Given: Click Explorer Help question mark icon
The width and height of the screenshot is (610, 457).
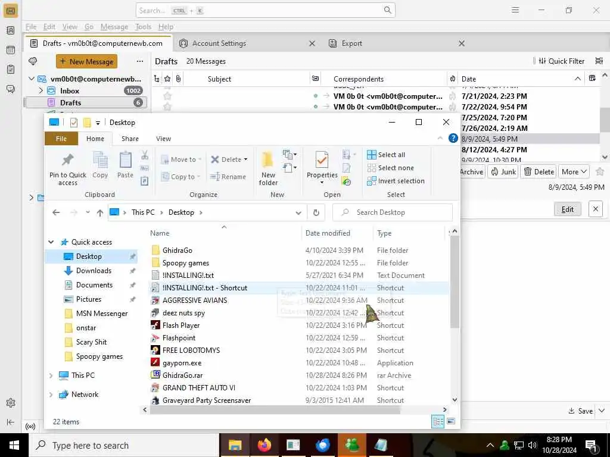Looking at the screenshot, I should pyautogui.click(x=453, y=138).
